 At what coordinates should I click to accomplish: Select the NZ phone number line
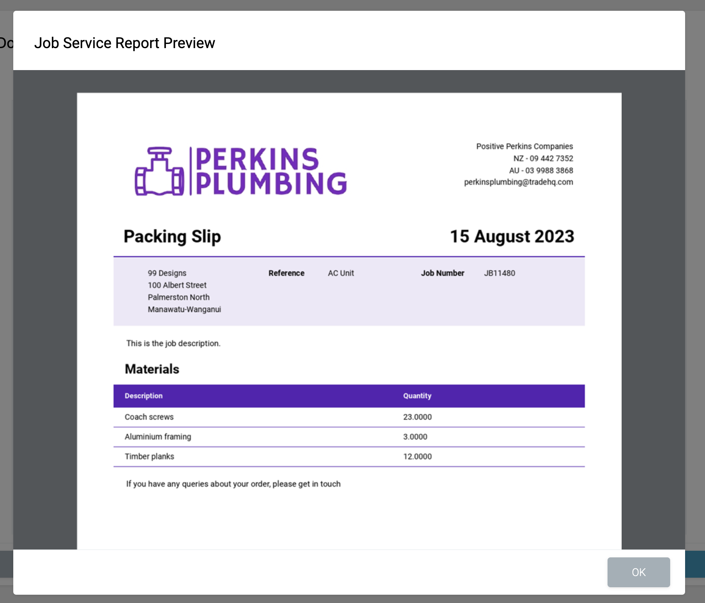point(543,158)
